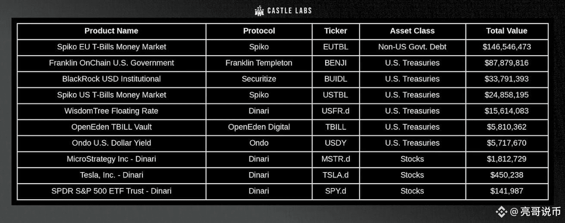Click the Ticker column header
The height and width of the screenshot is (223, 565).
(x=336, y=31)
